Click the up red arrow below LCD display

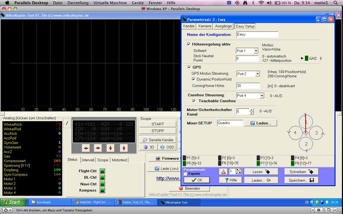point(123,148)
